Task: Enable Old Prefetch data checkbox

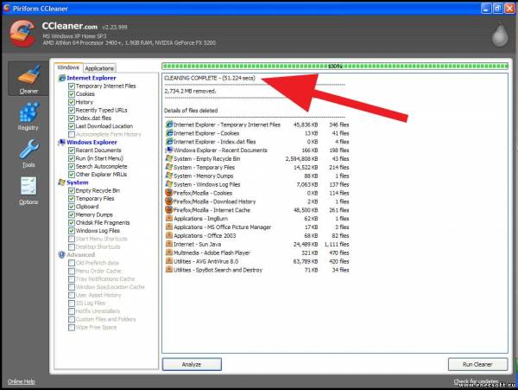Action: (x=72, y=263)
